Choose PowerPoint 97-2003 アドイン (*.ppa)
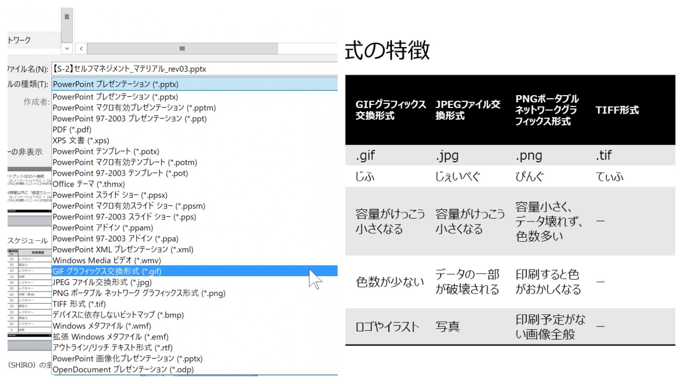683x384 pixels. coord(195,239)
